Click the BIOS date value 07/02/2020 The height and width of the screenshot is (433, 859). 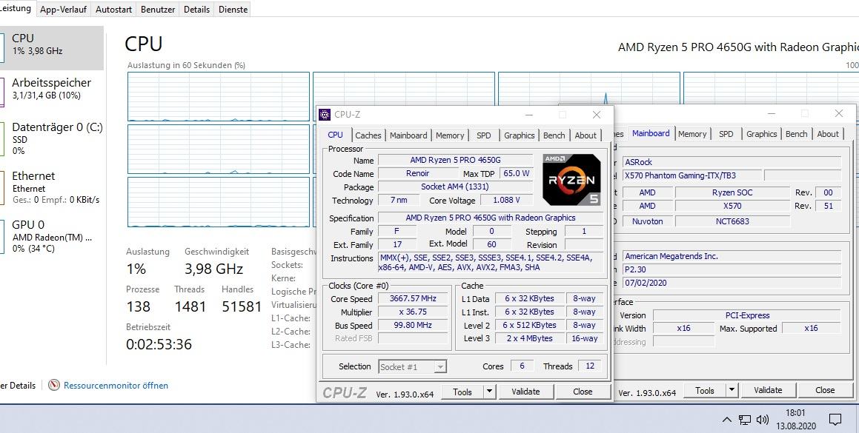coord(732,283)
